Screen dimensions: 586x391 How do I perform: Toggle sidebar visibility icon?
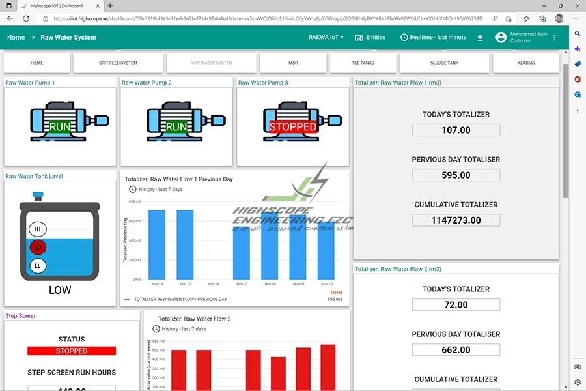pos(578,367)
